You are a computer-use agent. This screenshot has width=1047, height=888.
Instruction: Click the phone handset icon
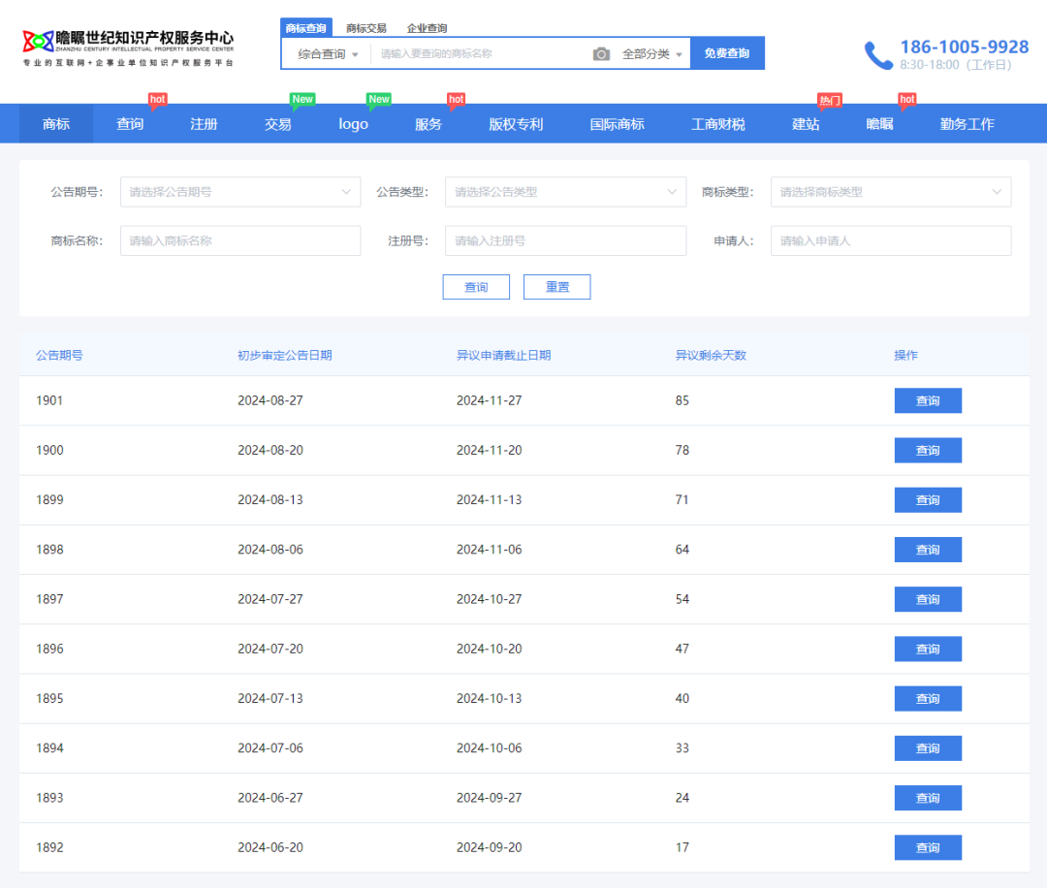tap(878, 55)
